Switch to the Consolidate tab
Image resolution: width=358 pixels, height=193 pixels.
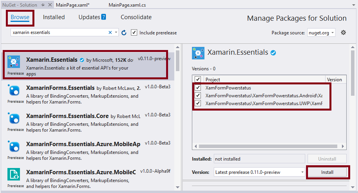tap(136, 17)
